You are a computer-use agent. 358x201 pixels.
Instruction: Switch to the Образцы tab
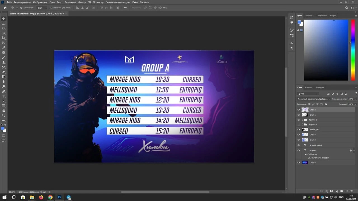pyautogui.click(x=309, y=16)
